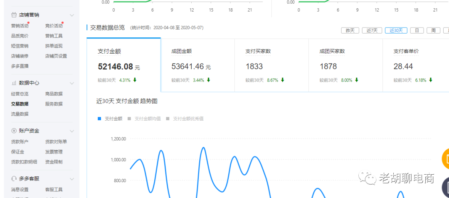Viewport: 449px width, 198px height.
Task: Click the 8.67% decrease indicator
Action: coord(276,80)
